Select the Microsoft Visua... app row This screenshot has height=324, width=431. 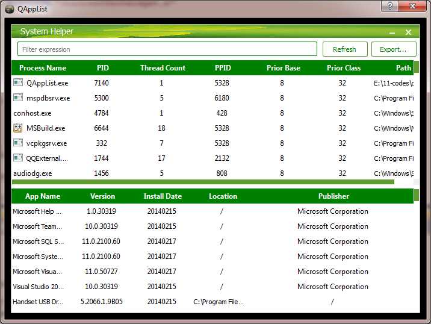[x=212, y=272]
